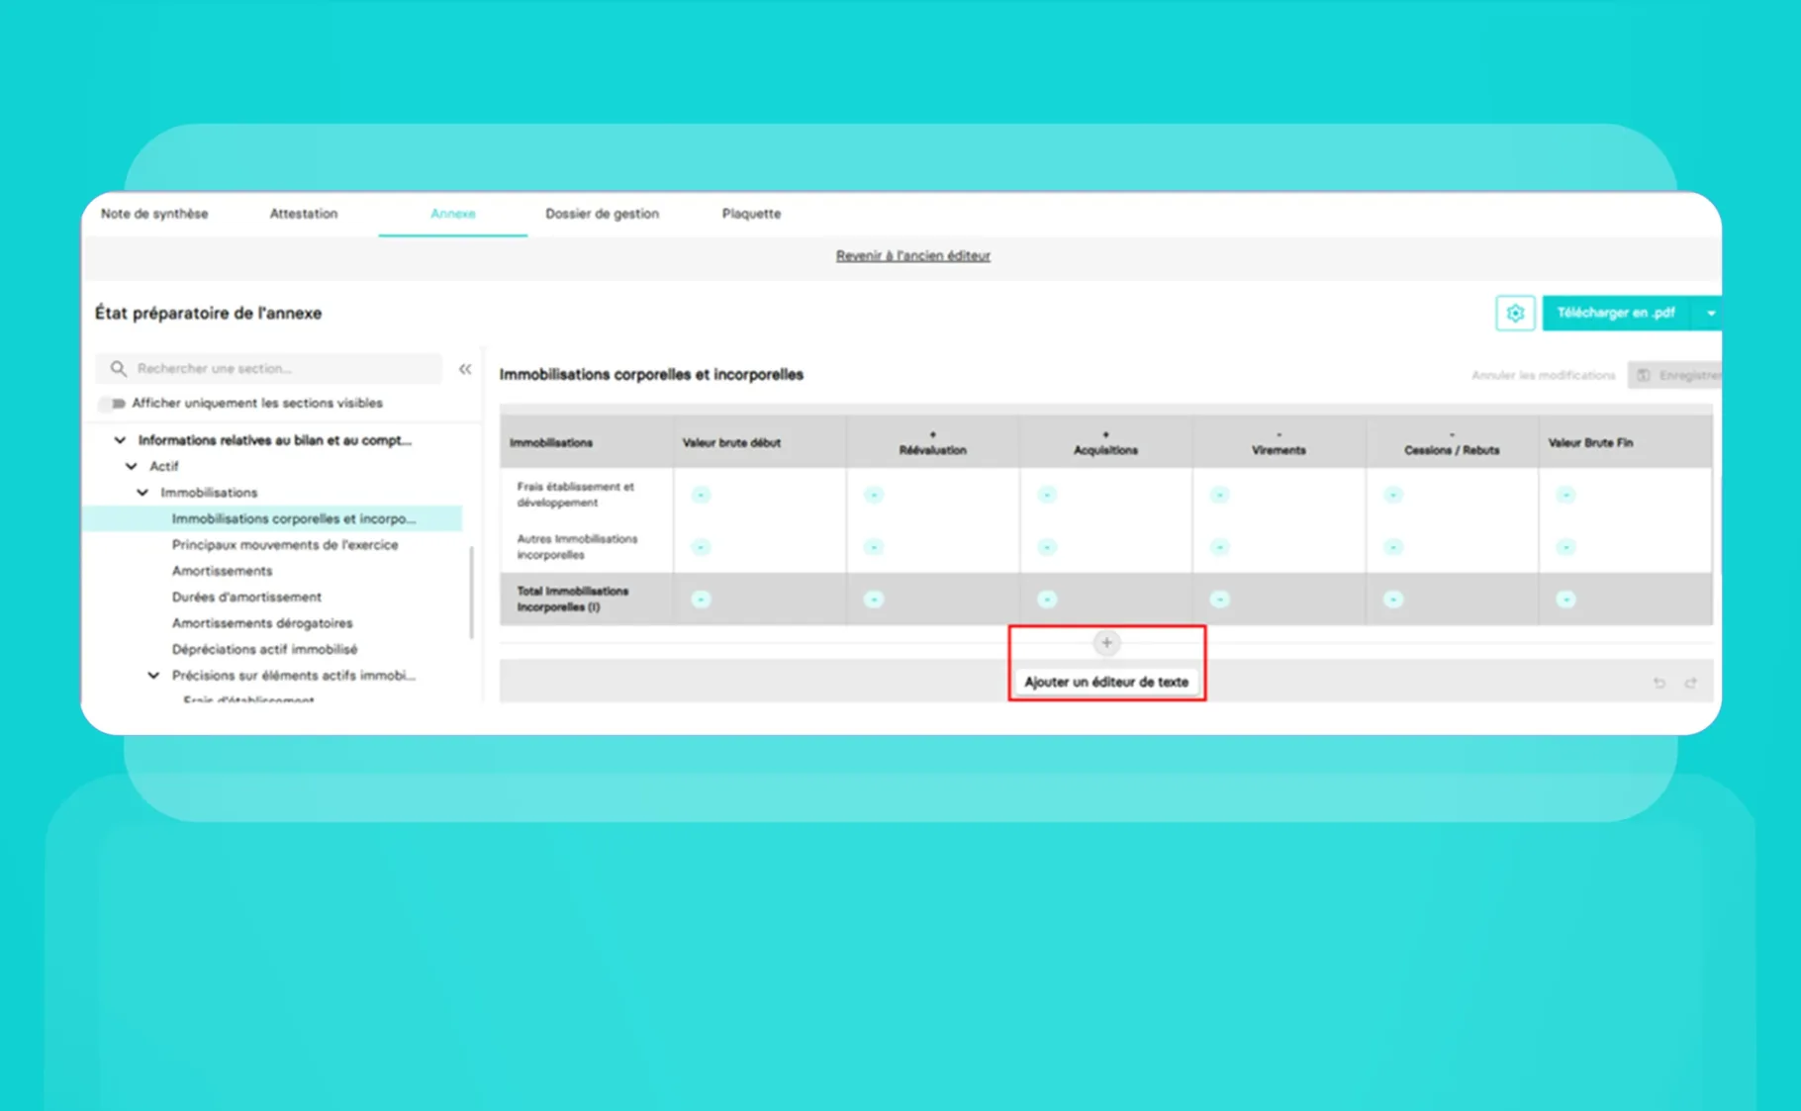This screenshot has width=1801, height=1111.
Task: Click the Cessions / Rebuts column header
Action: [x=1452, y=442]
